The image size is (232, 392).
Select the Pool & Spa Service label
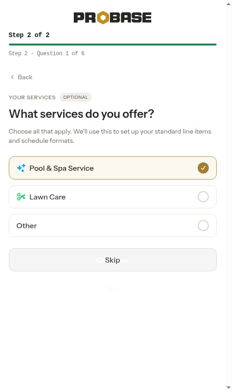(62, 168)
